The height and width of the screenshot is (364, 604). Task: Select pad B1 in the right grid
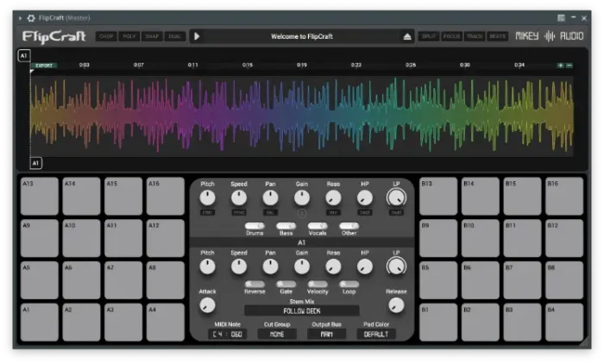[x=437, y=322]
